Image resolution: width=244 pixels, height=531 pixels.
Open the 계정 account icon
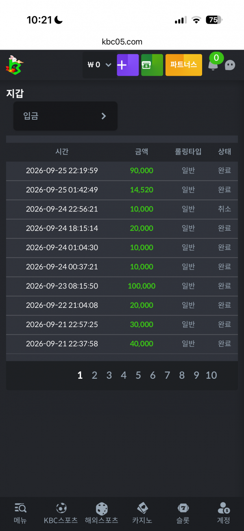[224, 513]
